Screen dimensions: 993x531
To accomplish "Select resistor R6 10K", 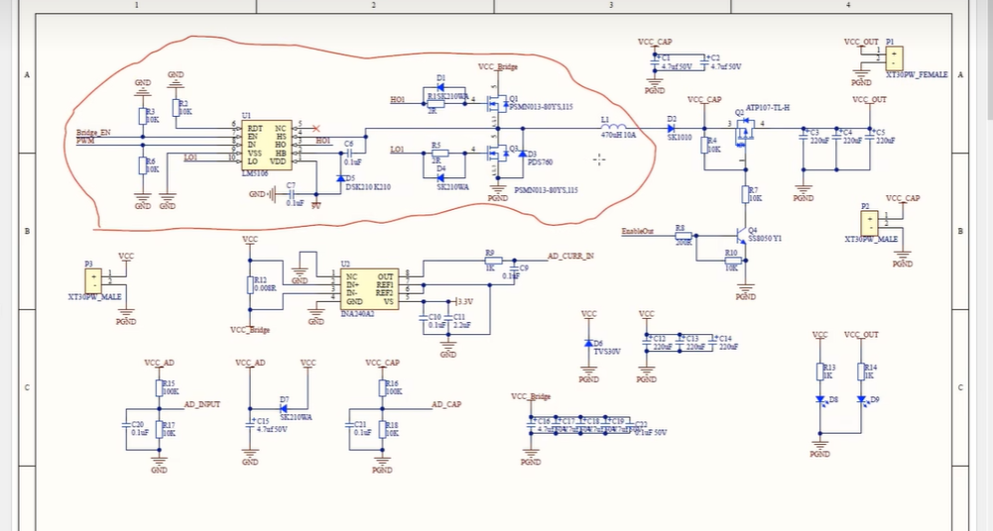I will pos(143,165).
